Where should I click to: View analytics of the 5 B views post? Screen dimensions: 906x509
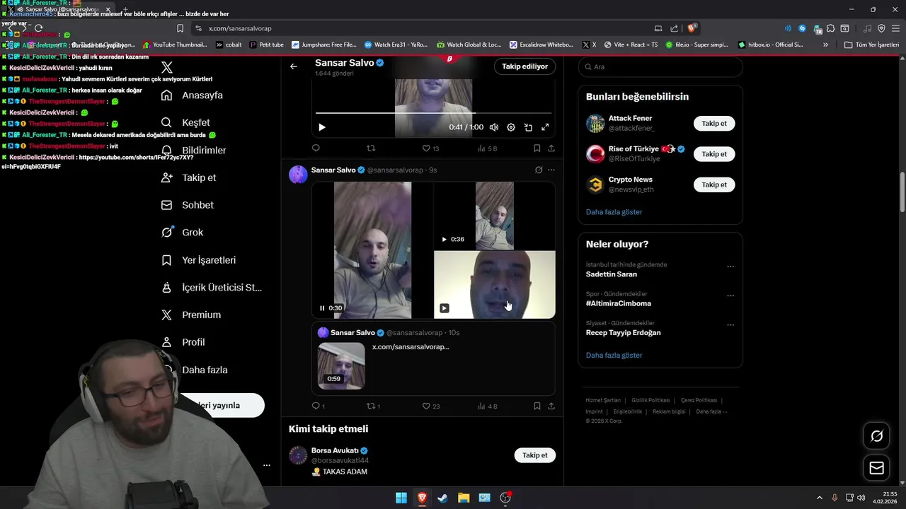(x=488, y=148)
